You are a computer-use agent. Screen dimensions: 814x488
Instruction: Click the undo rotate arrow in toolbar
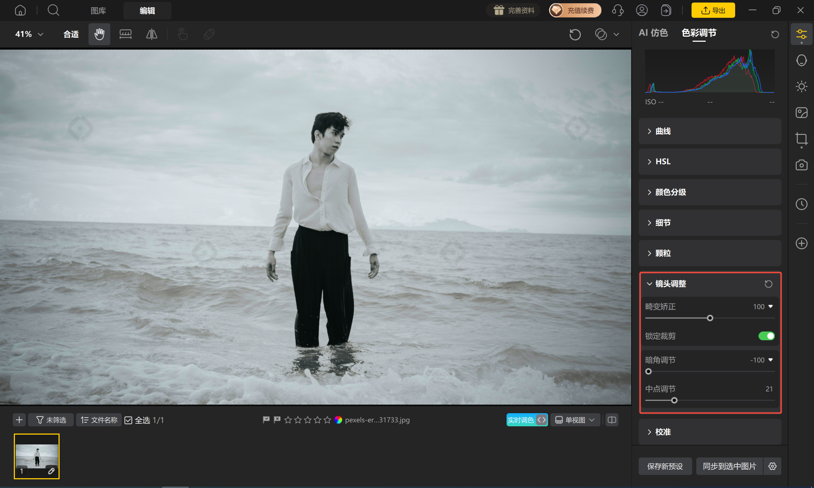[x=575, y=34]
